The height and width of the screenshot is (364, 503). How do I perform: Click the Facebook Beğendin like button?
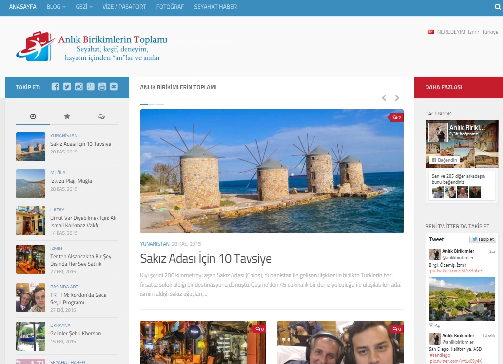(444, 160)
